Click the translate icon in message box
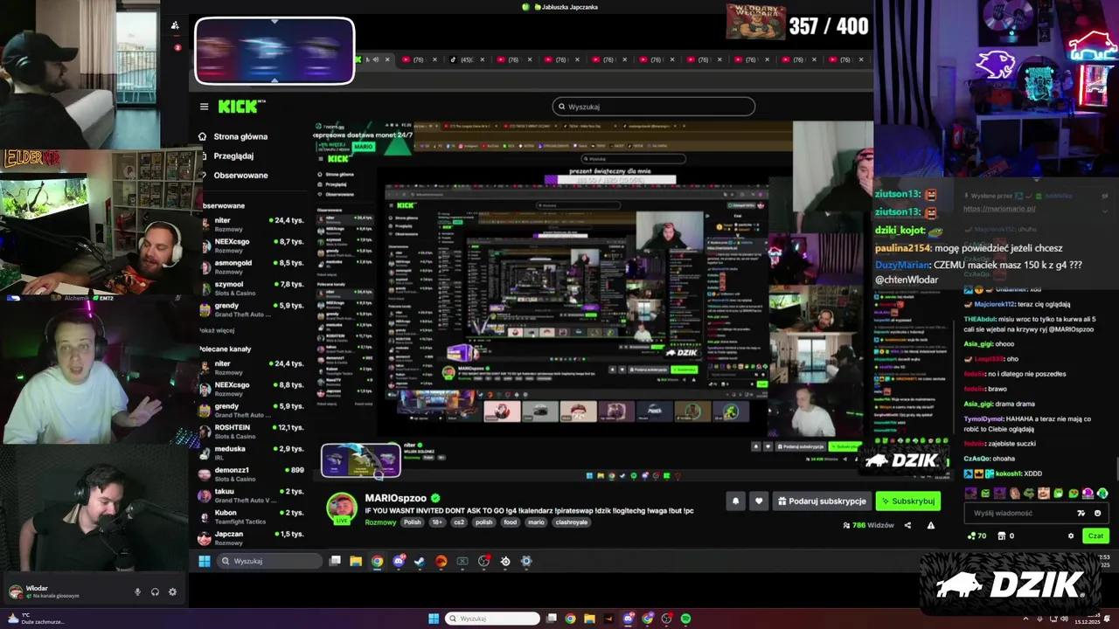 tap(1081, 513)
